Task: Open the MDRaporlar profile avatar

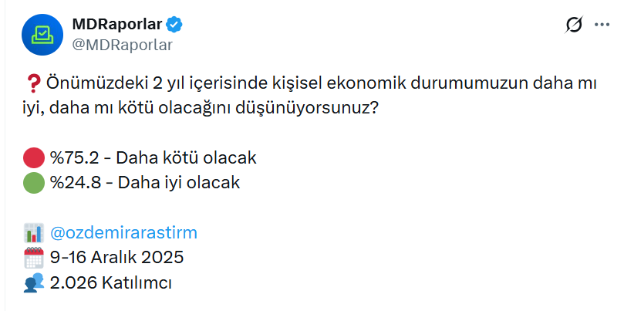Action: 41,34
